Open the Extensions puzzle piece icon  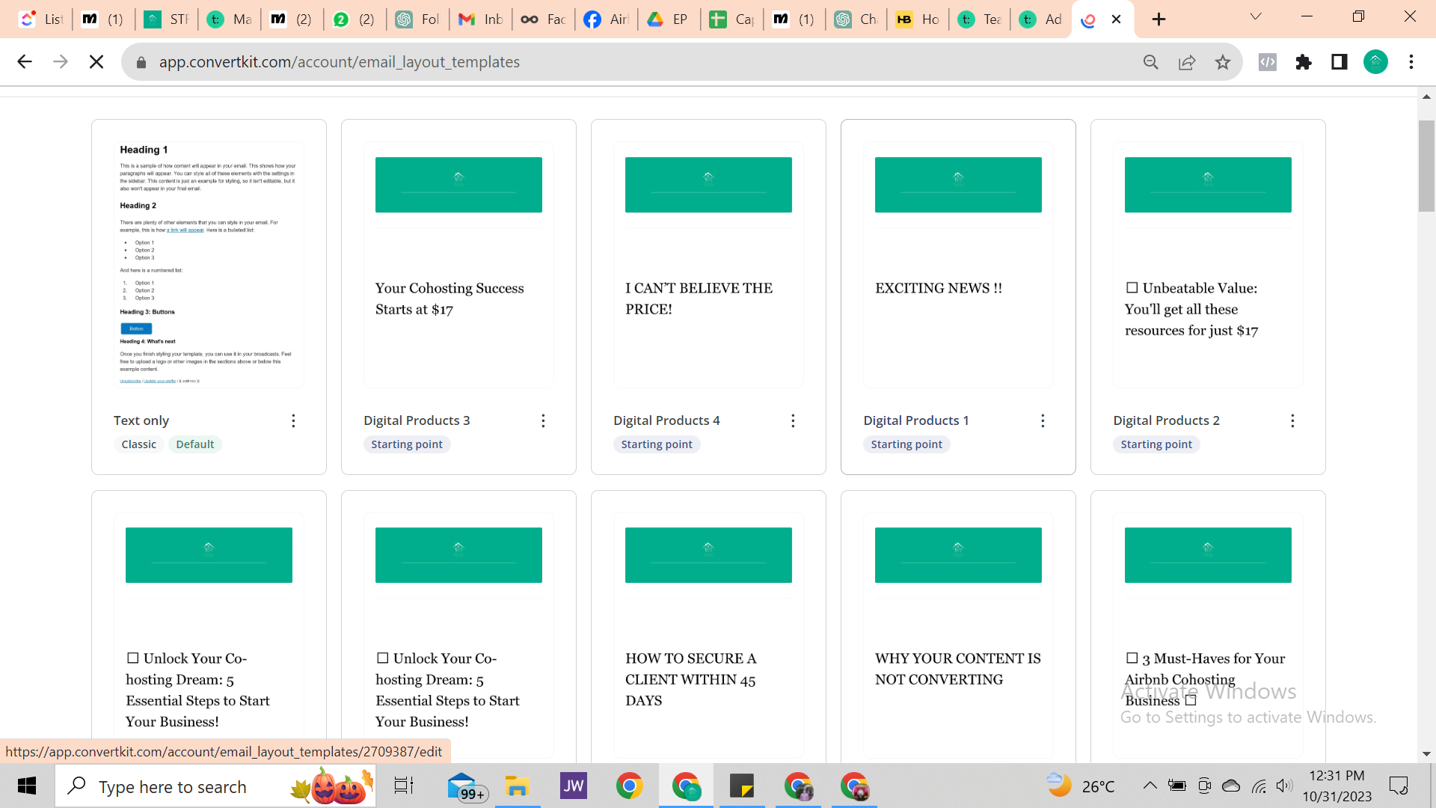(1304, 62)
